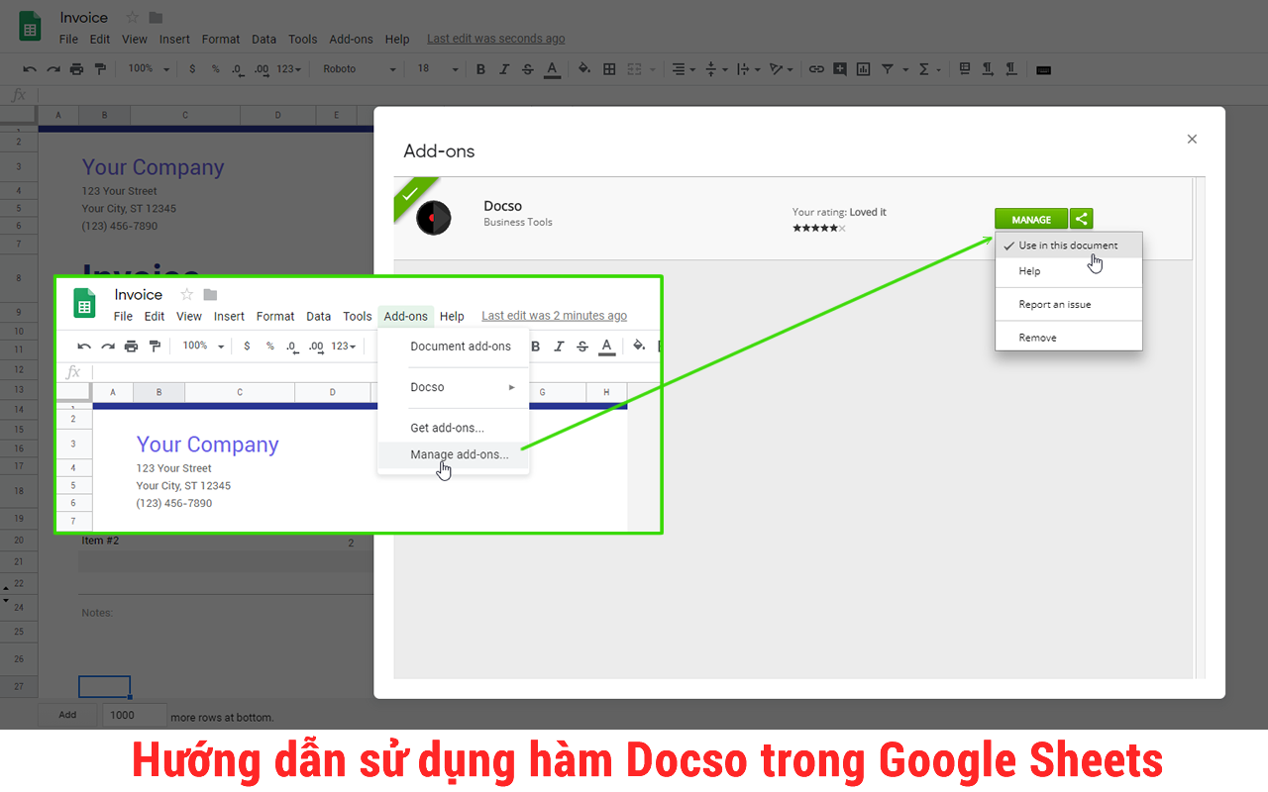Viewport: 1268px width, 792px height.
Task: Toggle bold in the dimmed background toolbar
Action: pyautogui.click(x=481, y=69)
